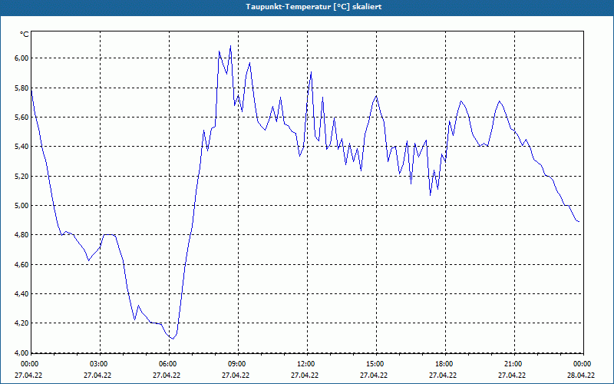The image size is (614, 384).
Task: Select the 4,20 y-axis value
Action: [x=22, y=323]
